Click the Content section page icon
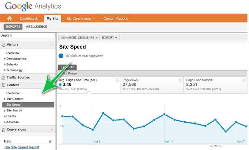The height and width of the screenshot is (150, 249). [4, 85]
